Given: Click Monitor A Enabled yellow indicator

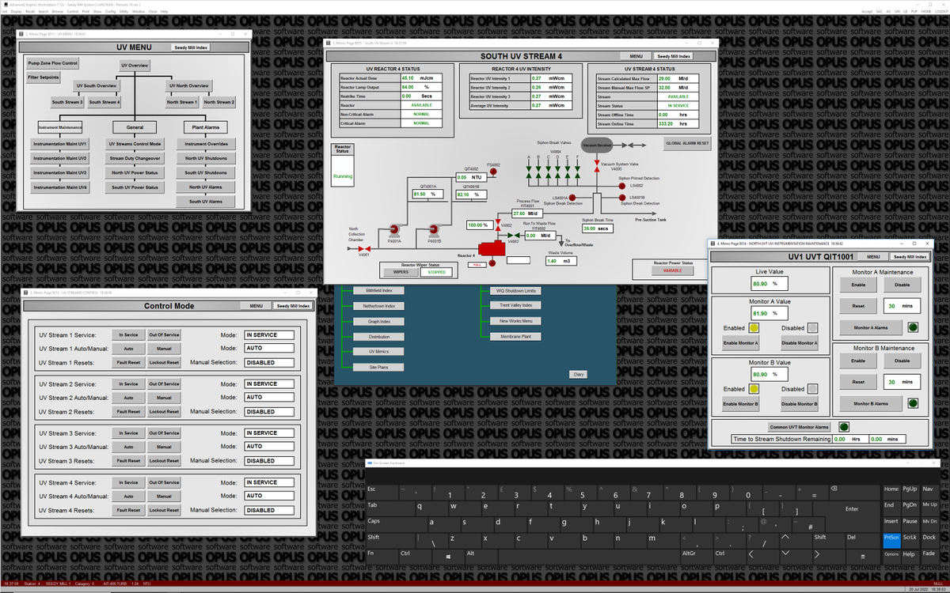Looking at the screenshot, I should pyautogui.click(x=754, y=327).
